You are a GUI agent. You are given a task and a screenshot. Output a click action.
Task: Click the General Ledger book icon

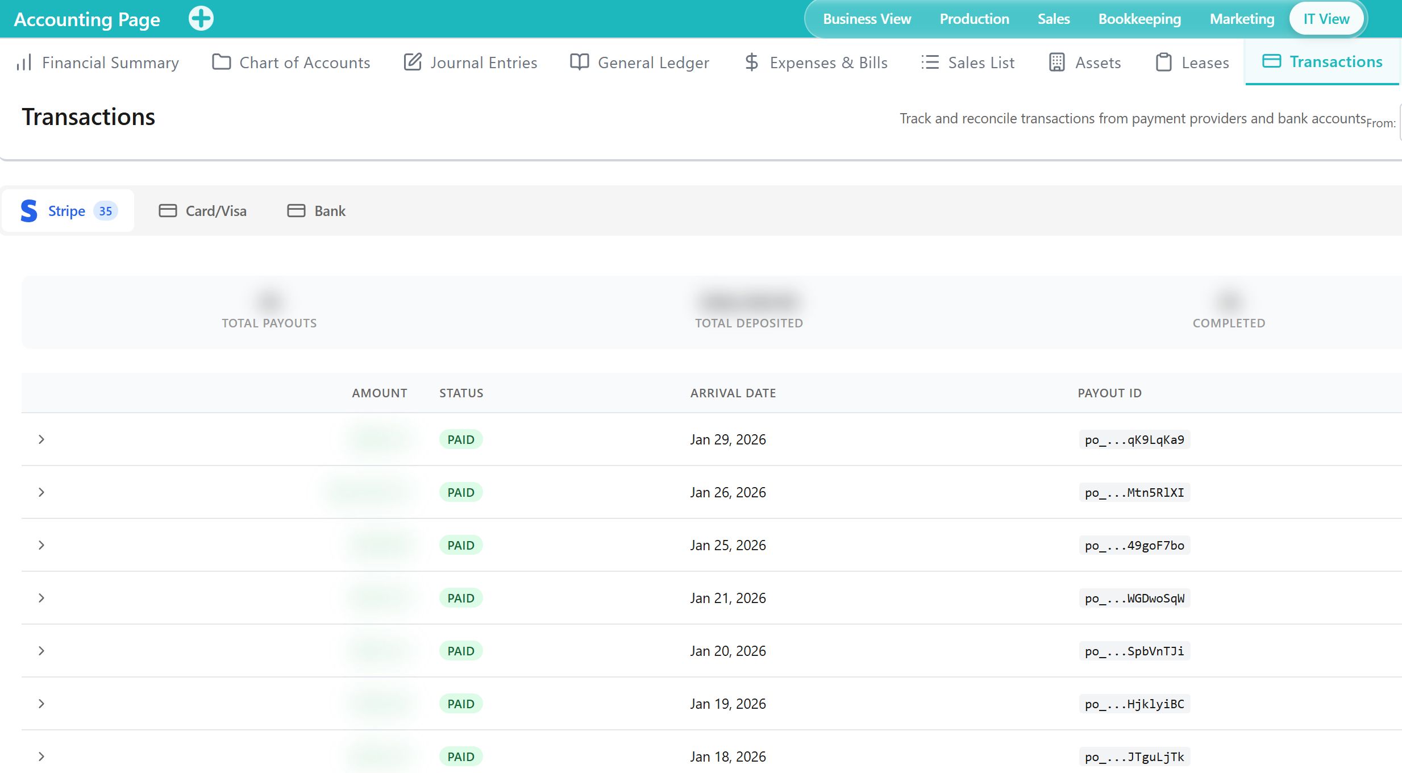point(580,62)
